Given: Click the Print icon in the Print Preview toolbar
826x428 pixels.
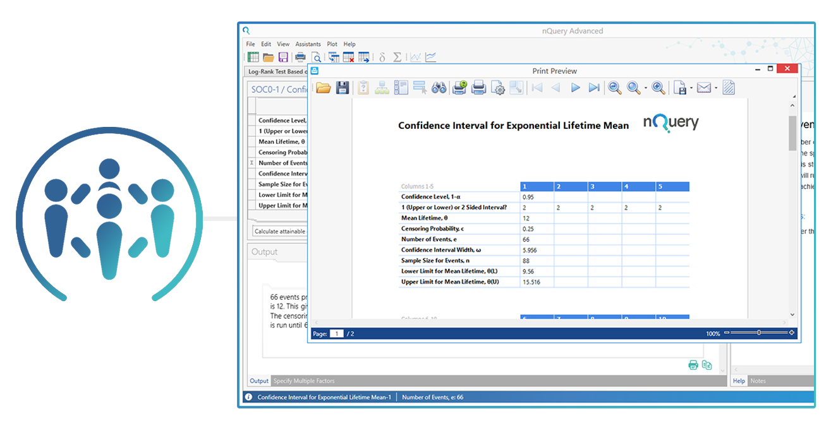Looking at the screenshot, I should tap(478, 88).
